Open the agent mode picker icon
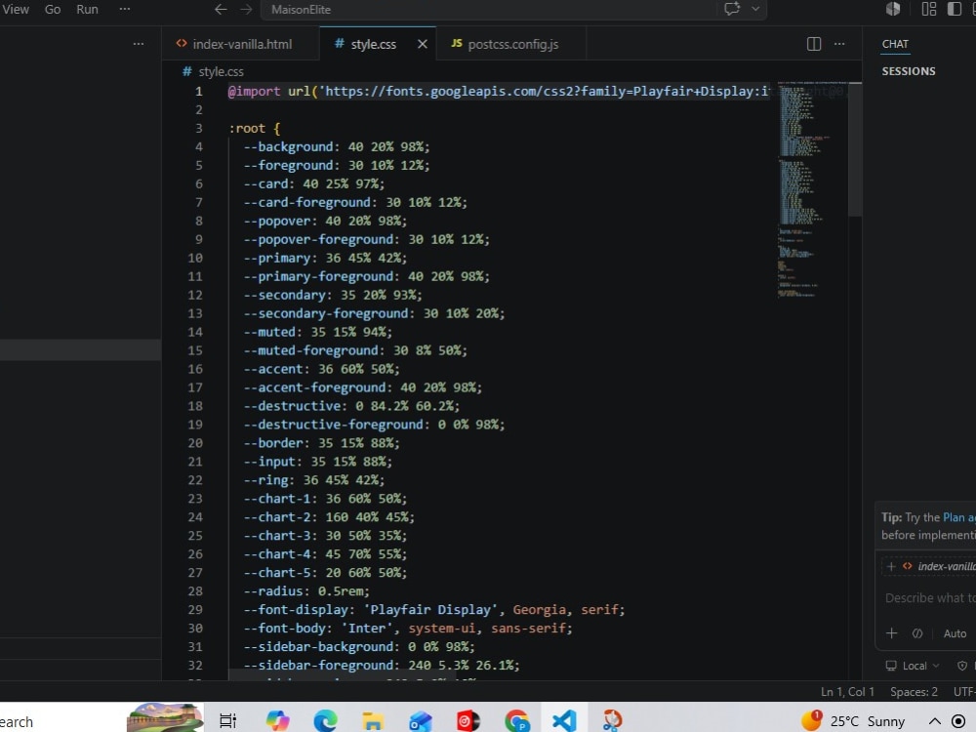 point(916,633)
